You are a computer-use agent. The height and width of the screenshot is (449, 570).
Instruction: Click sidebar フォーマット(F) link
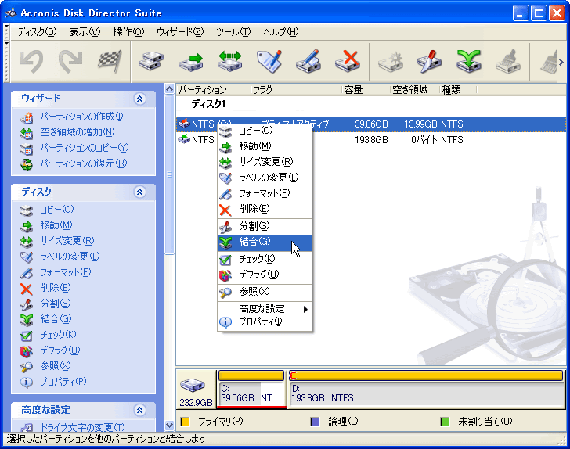(x=66, y=272)
